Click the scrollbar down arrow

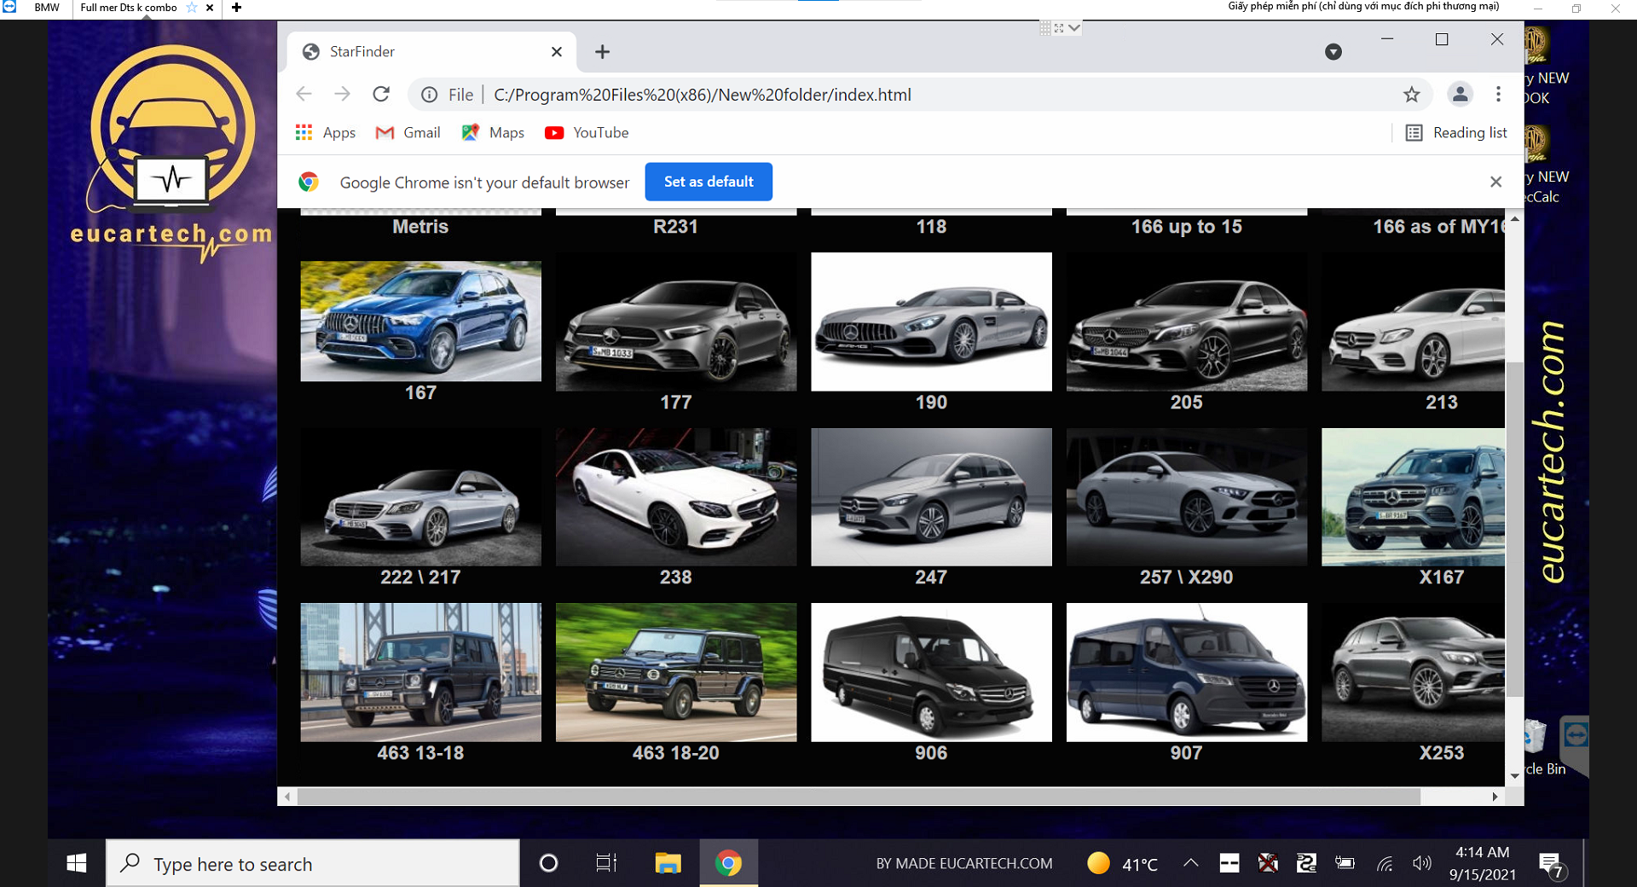(x=1515, y=775)
